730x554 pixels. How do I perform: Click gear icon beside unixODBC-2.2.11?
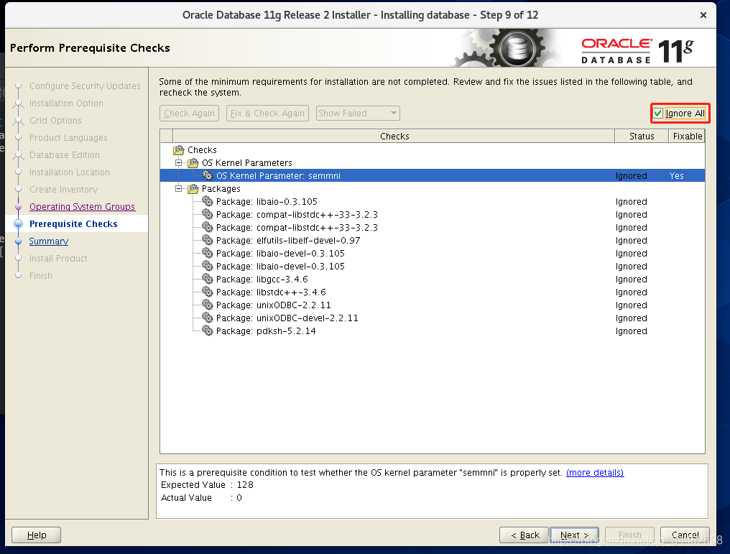coord(207,305)
